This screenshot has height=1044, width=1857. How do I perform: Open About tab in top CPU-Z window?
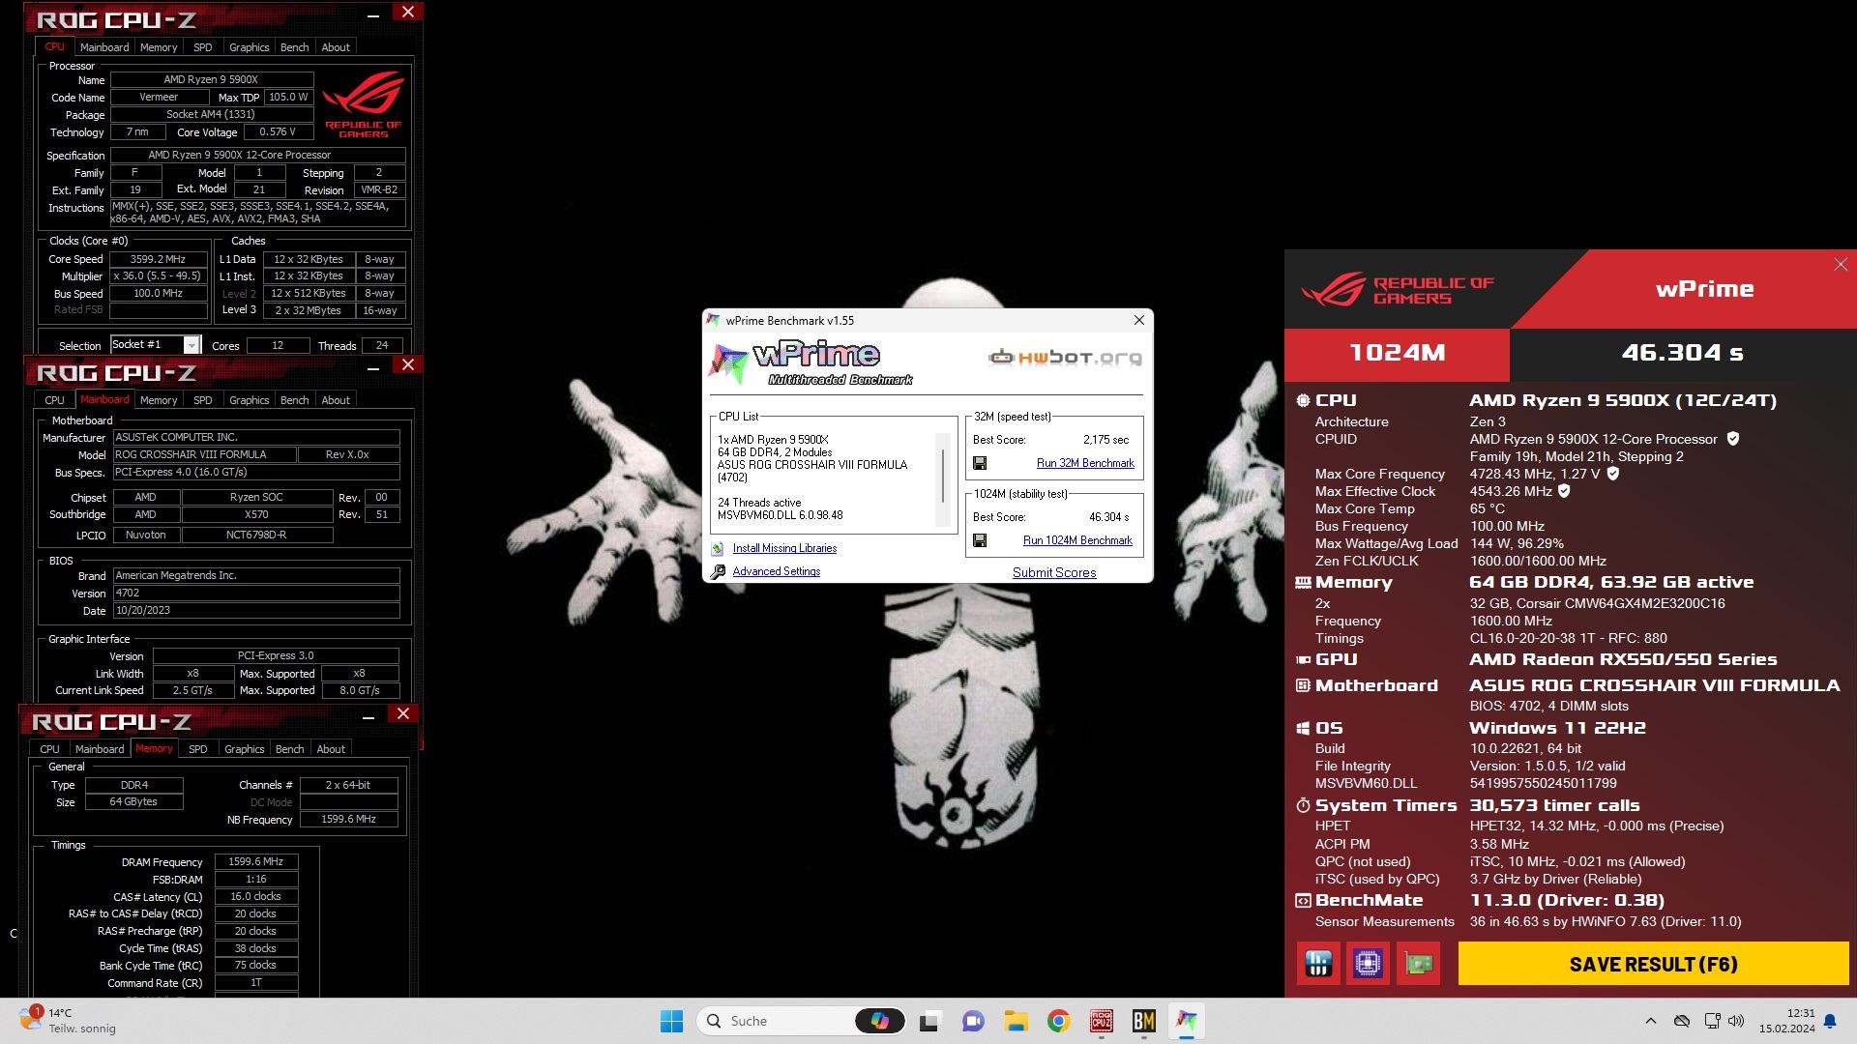point(336,47)
